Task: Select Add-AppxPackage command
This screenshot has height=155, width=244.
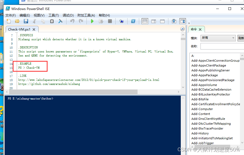Action: click(x=205, y=75)
